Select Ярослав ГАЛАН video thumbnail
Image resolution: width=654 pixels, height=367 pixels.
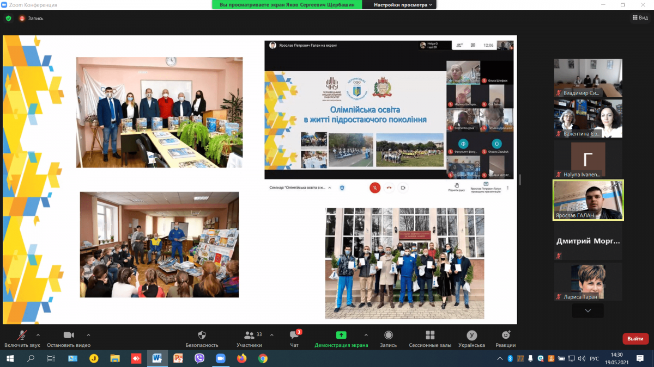[x=588, y=200]
